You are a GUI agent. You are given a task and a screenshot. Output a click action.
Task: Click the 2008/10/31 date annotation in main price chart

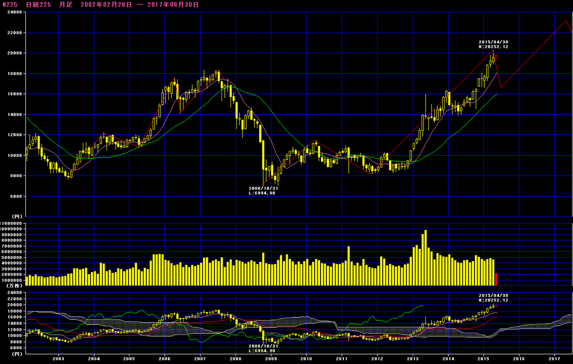click(x=263, y=188)
